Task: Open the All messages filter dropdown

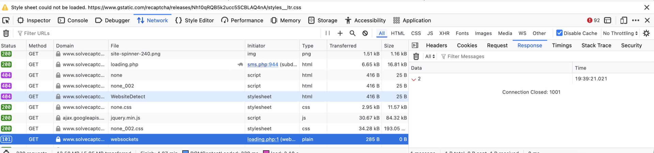Action: 430,57
